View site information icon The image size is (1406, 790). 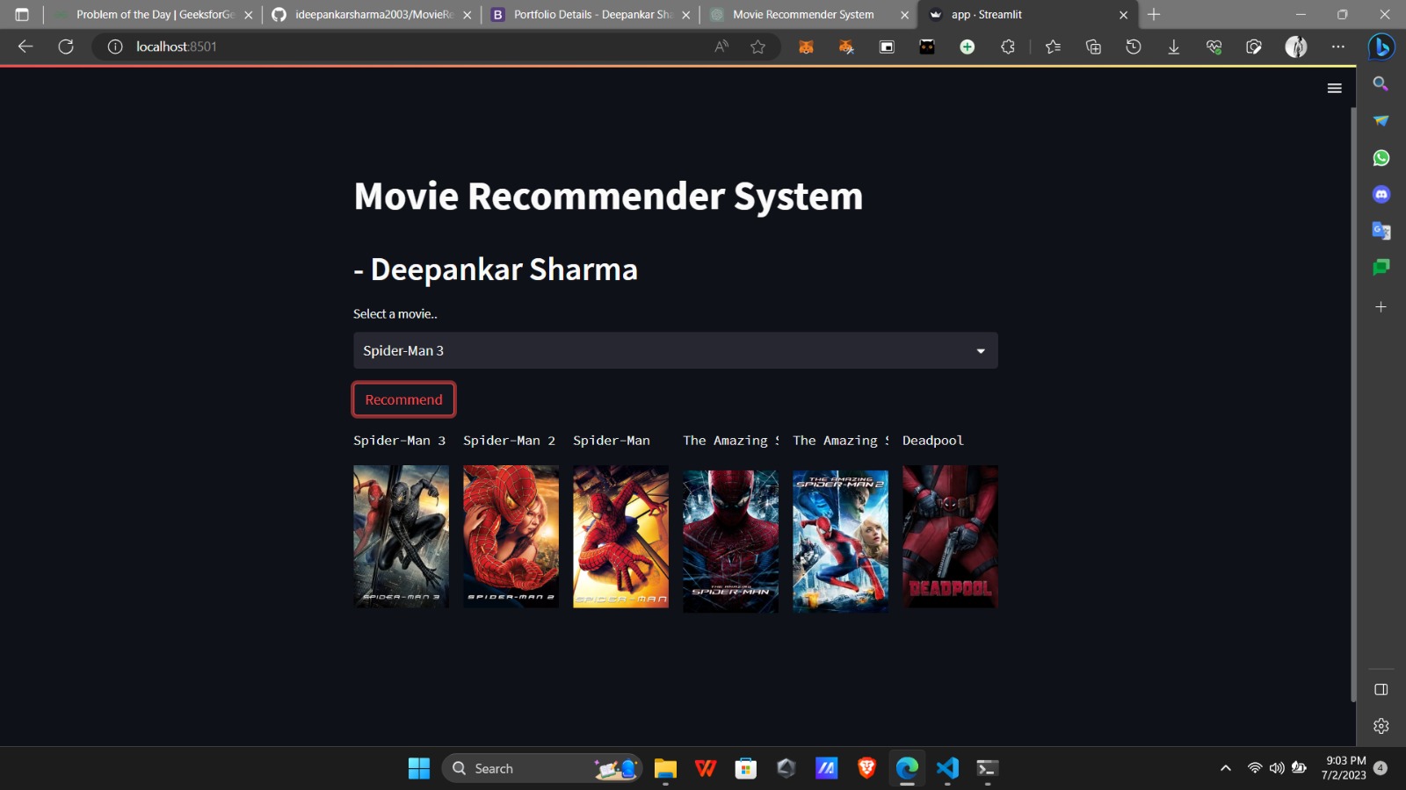[x=115, y=47]
